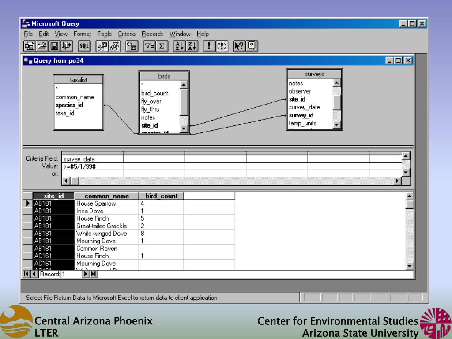Click the Record number field
The image size is (452, 339).
[71, 274]
